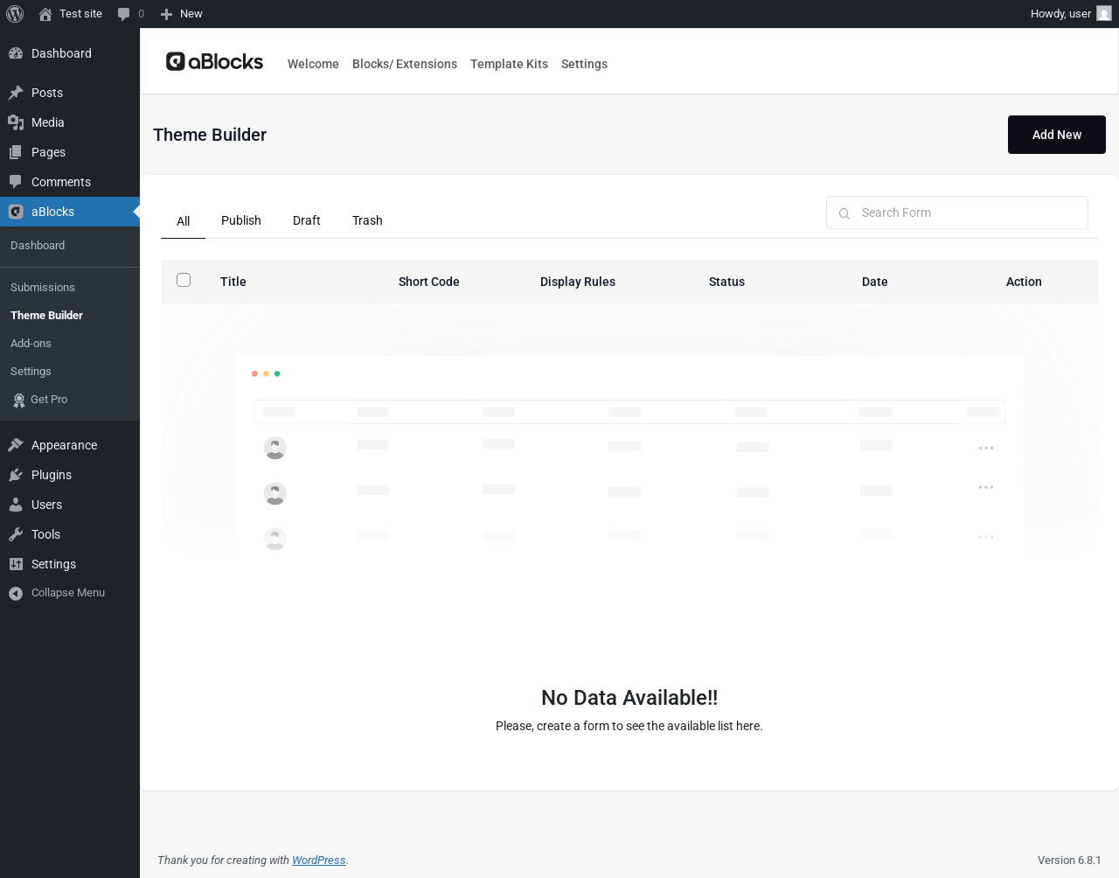
Task: Open the aBlocks header Settings menu
Action: pyautogui.click(x=584, y=64)
